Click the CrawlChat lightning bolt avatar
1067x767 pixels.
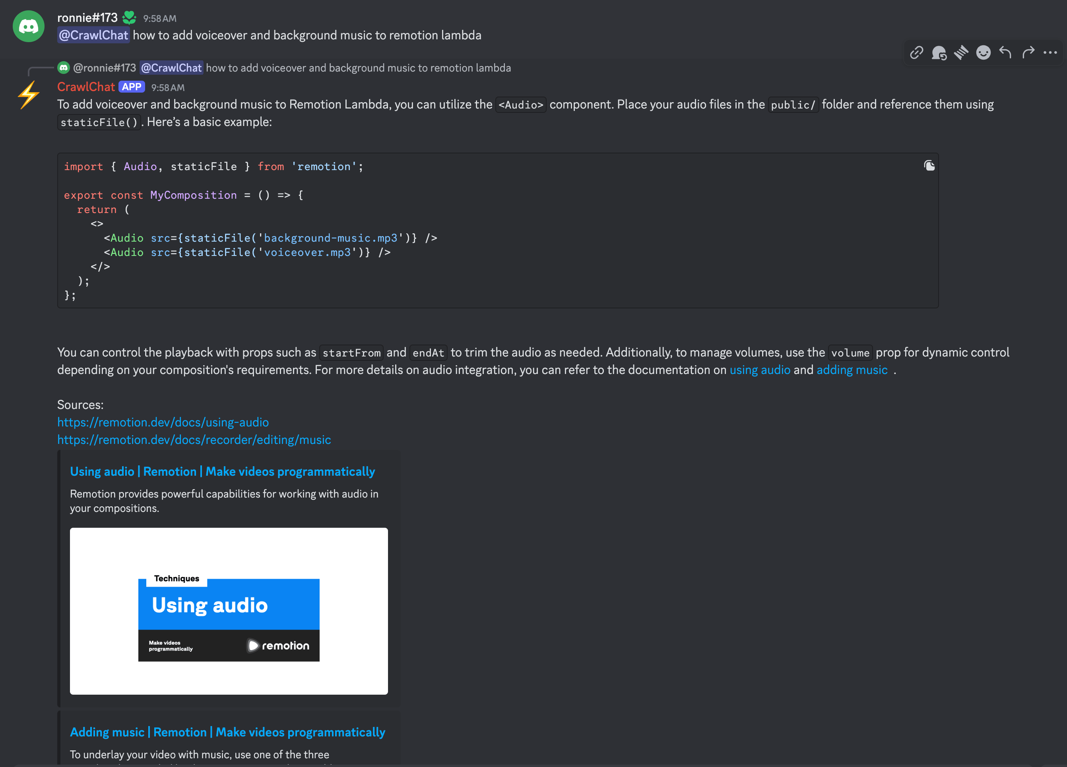pyautogui.click(x=29, y=95)
